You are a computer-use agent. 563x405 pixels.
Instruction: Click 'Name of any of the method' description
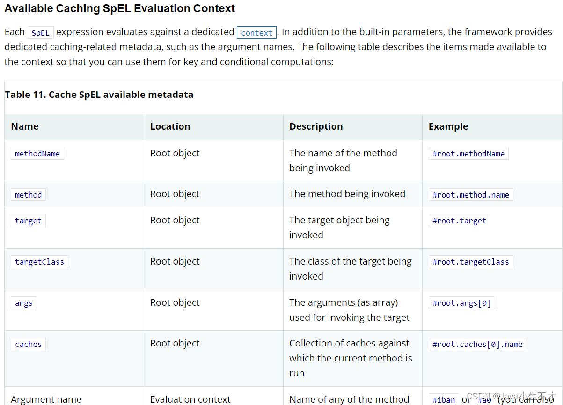tap(349, 399)
